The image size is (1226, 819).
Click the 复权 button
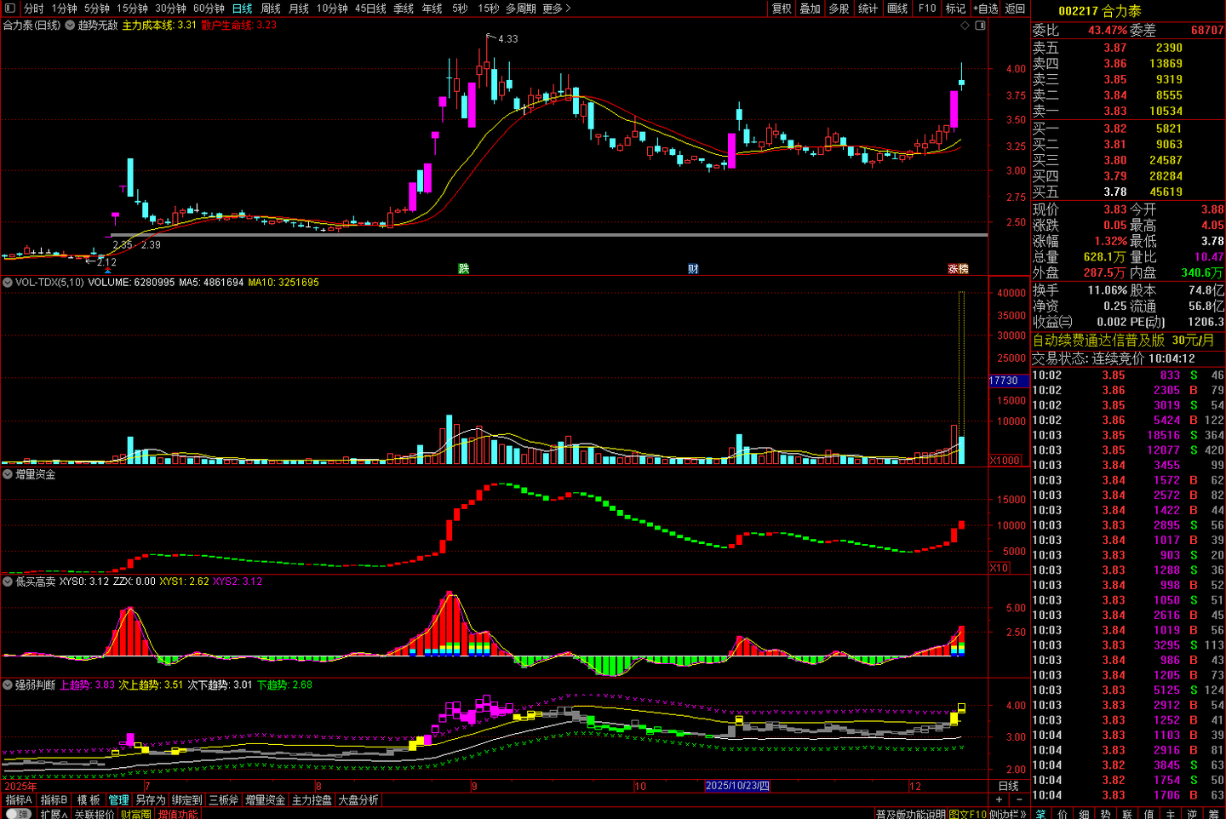pyautogui.click(x=782, y=9)
